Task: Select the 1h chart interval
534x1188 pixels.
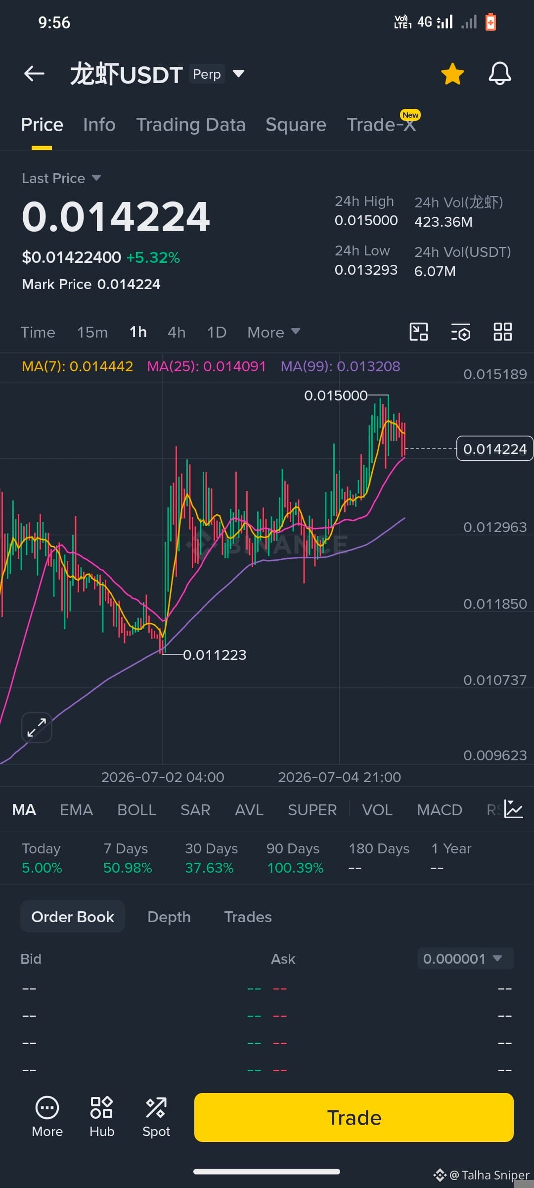Action: pos(138,332)
